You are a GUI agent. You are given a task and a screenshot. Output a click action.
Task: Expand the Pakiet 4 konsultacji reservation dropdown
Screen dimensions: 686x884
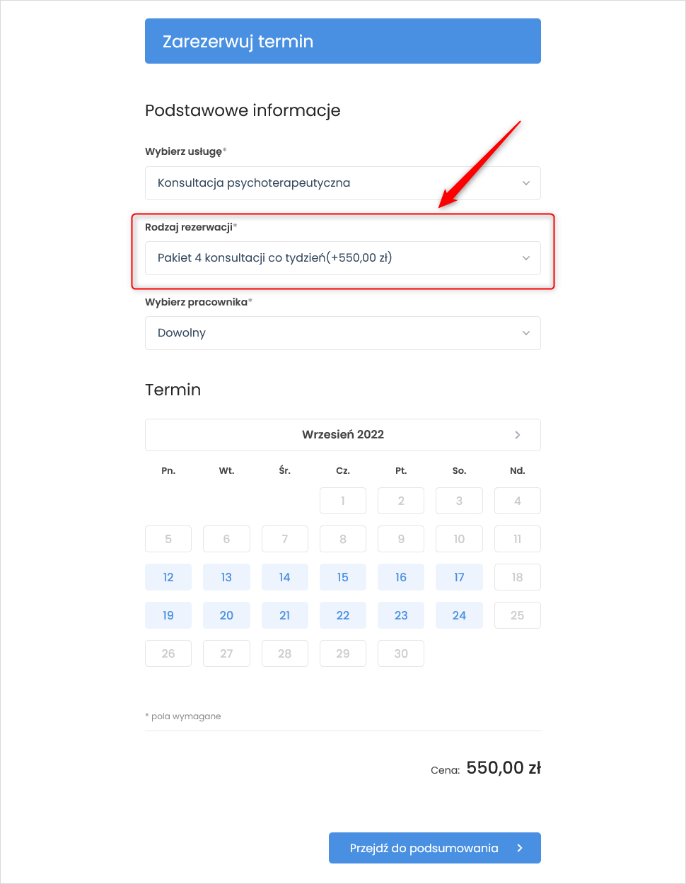point(343,258)
